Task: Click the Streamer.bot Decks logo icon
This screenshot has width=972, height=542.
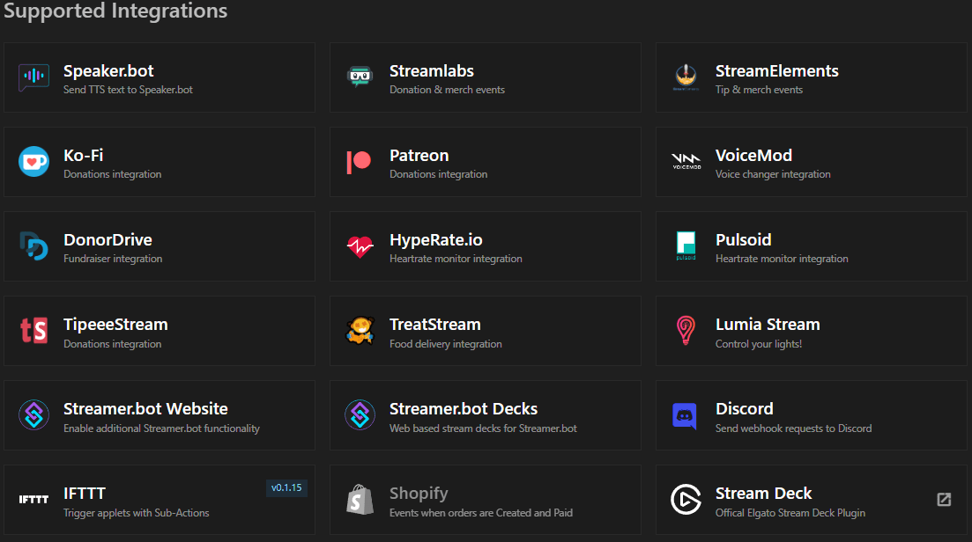Action: 360,414
